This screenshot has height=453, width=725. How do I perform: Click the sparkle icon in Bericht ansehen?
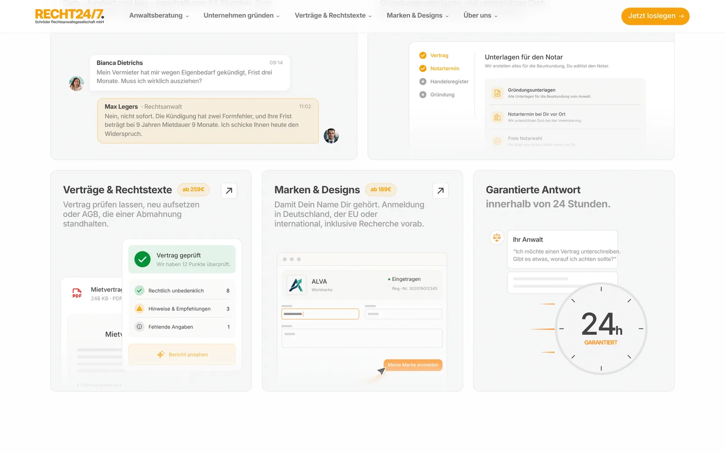point(160,354)
